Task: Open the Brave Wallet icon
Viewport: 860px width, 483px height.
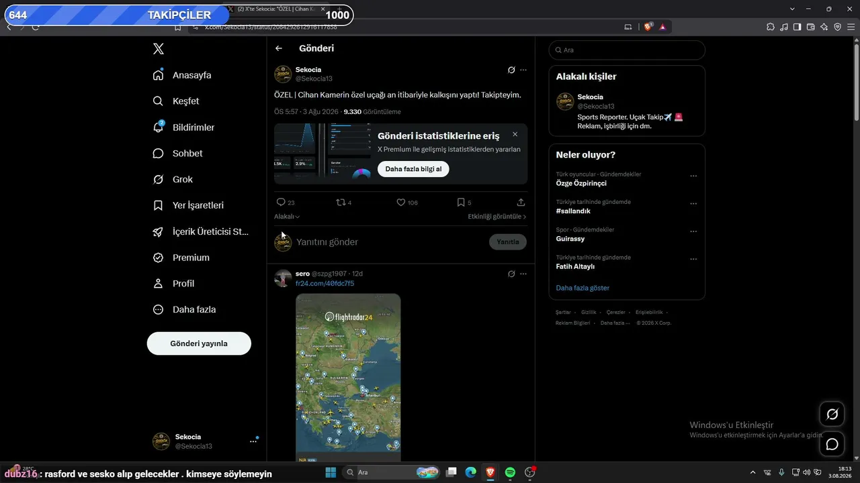Action: point(811,27)
